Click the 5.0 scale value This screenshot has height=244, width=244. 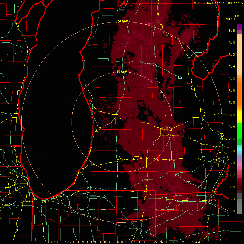(232, 103)
